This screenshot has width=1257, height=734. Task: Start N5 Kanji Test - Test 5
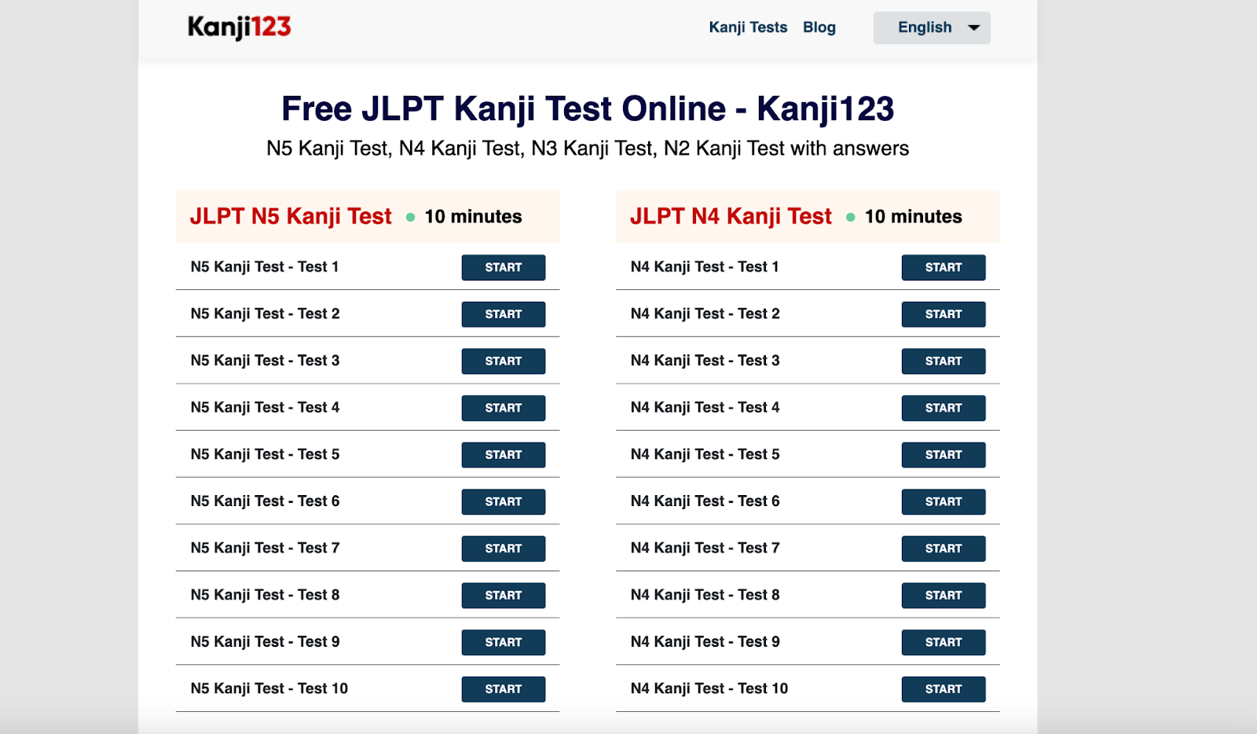pos(503,454)
